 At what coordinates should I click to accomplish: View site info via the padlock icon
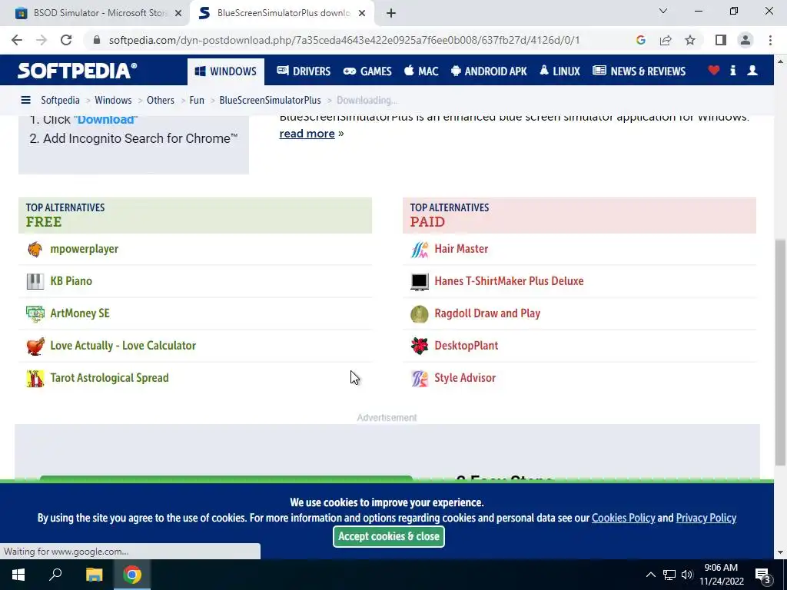(96, 40)
